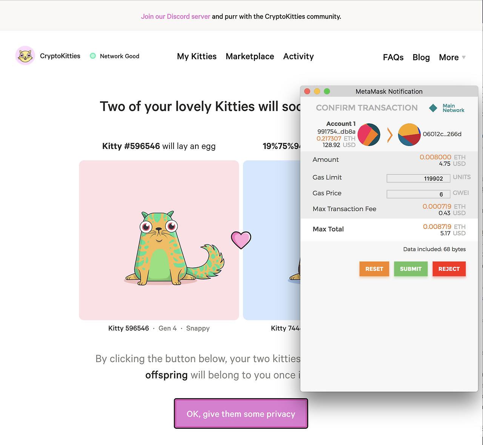
Task: Expand the More dropdown menu
Action: pos(452,57)
